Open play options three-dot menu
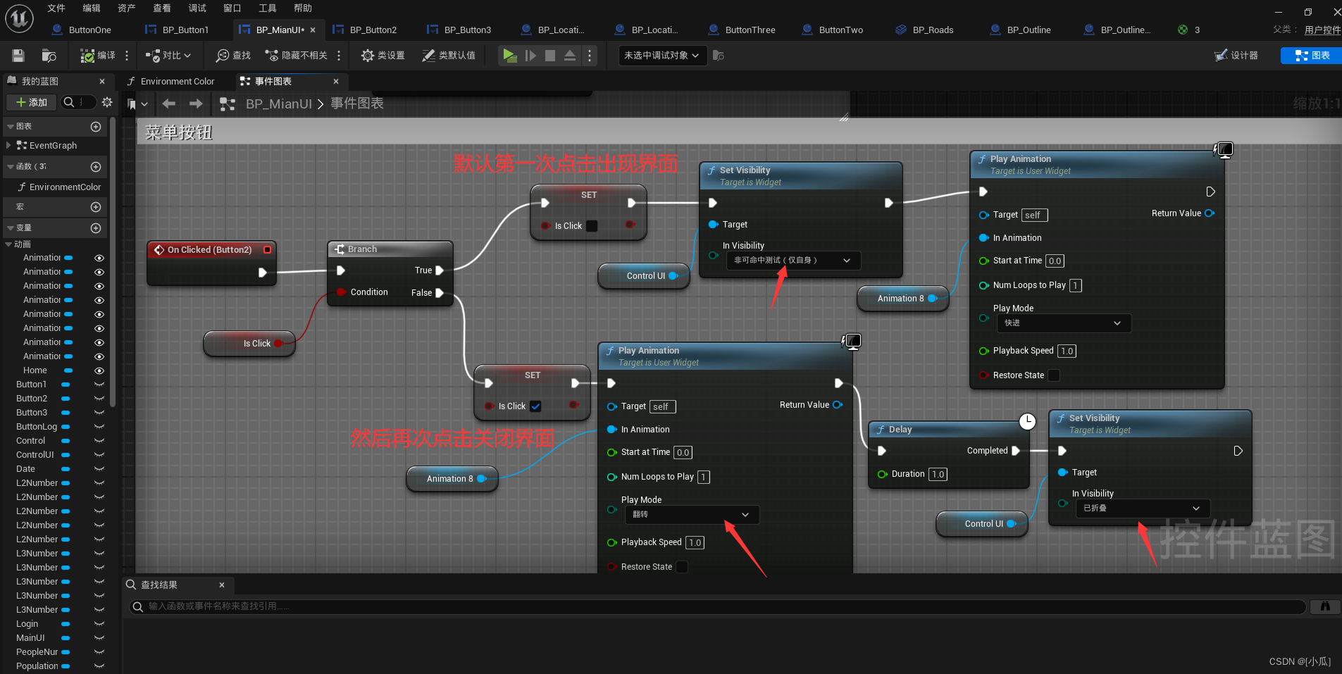 590,55
